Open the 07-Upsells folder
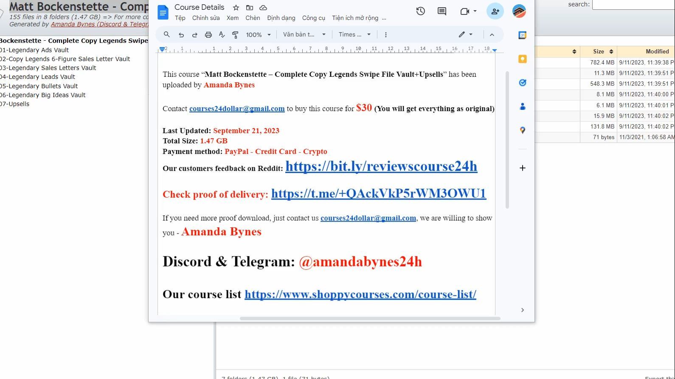This screenshot has height=379, width=675. click(x=15, y=104)
